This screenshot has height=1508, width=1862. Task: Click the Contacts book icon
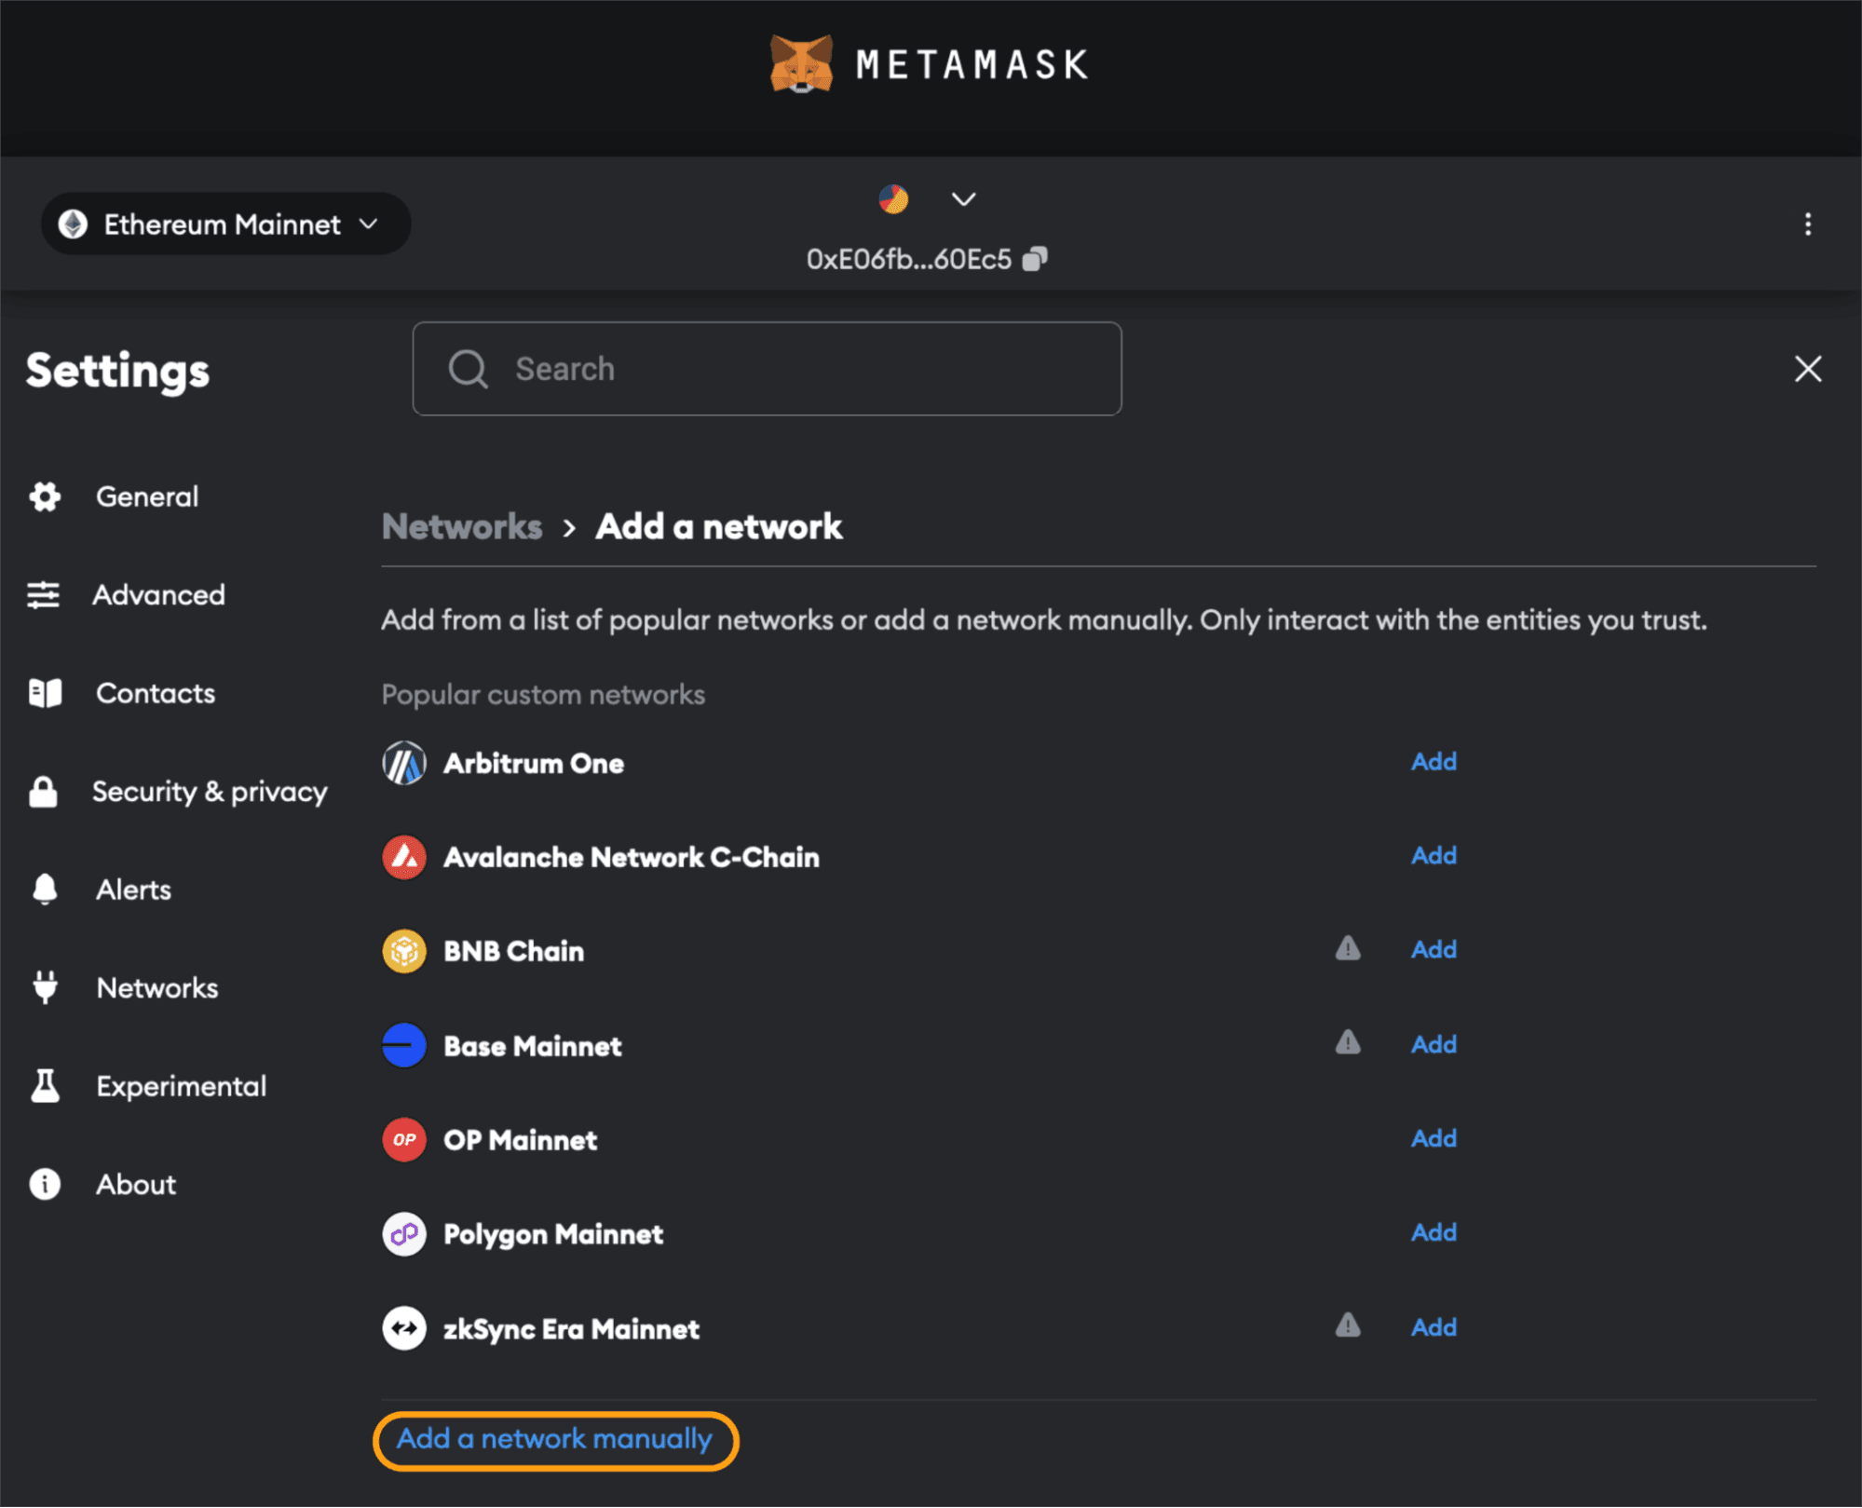tap(45, 693)
